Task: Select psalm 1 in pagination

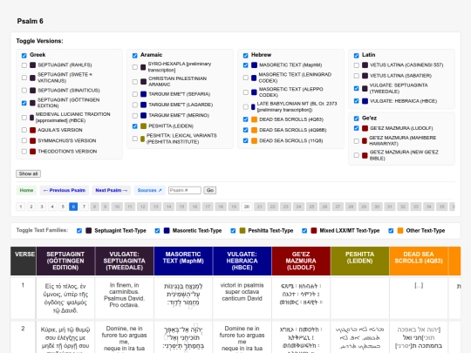Action: [x=20, y=207]
